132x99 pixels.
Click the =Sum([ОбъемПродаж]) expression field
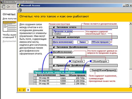click(x=104, y=70)
